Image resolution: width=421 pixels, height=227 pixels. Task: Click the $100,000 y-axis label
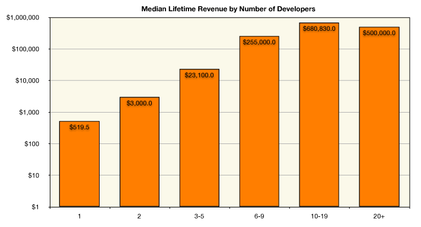[x=25, y=49]
